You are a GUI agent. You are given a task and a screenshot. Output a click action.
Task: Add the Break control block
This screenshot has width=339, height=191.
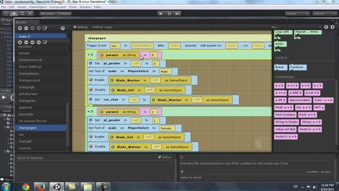pyautogui.click(x=280, y=67)
